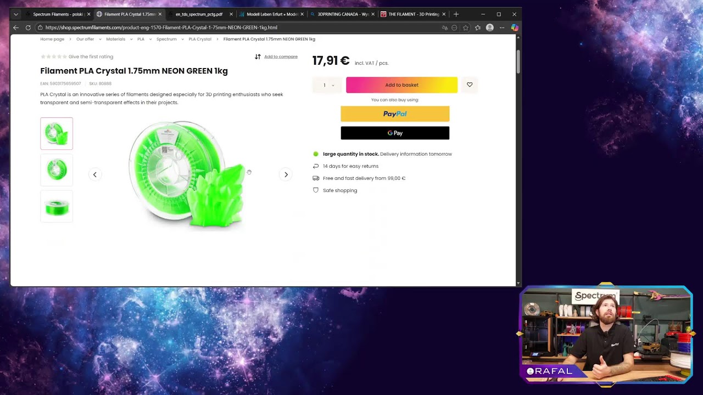Viewport: 703px width, 395px height.
Task: Click the 17,91 € price
Action: (331, 61)
